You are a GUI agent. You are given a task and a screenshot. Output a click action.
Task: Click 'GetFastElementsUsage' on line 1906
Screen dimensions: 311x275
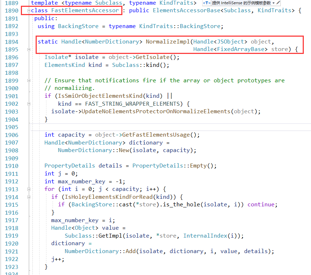156,135
